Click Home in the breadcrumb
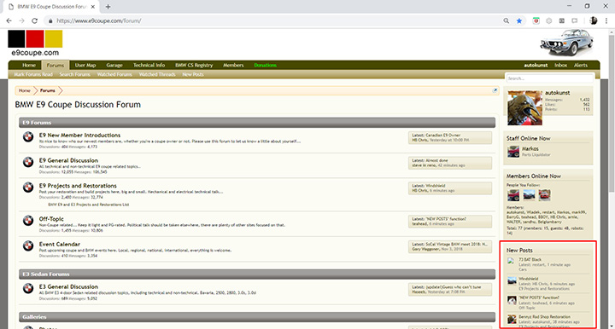The width and height of the screenshot is (615, 329). pyautogui.click(x=24, y=90)
